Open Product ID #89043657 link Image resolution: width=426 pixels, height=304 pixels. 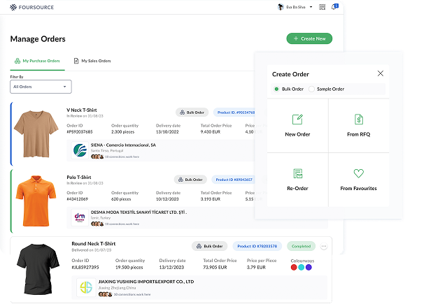tap(234, 180)
